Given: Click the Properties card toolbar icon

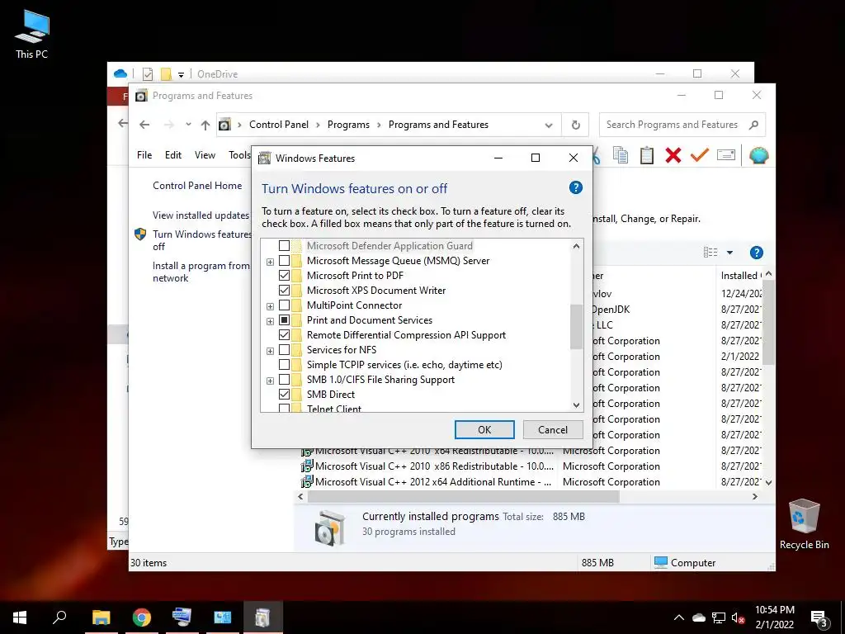Looking at the screenshot, I should tap(726, 155).
